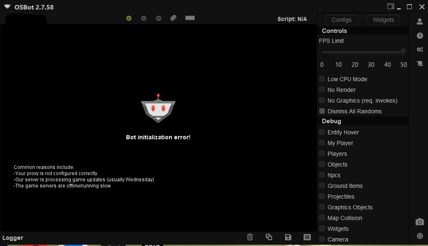Maximize the OSBot window
The height and width of the screenshot is (246, 428).
click(x=409, y=6)
